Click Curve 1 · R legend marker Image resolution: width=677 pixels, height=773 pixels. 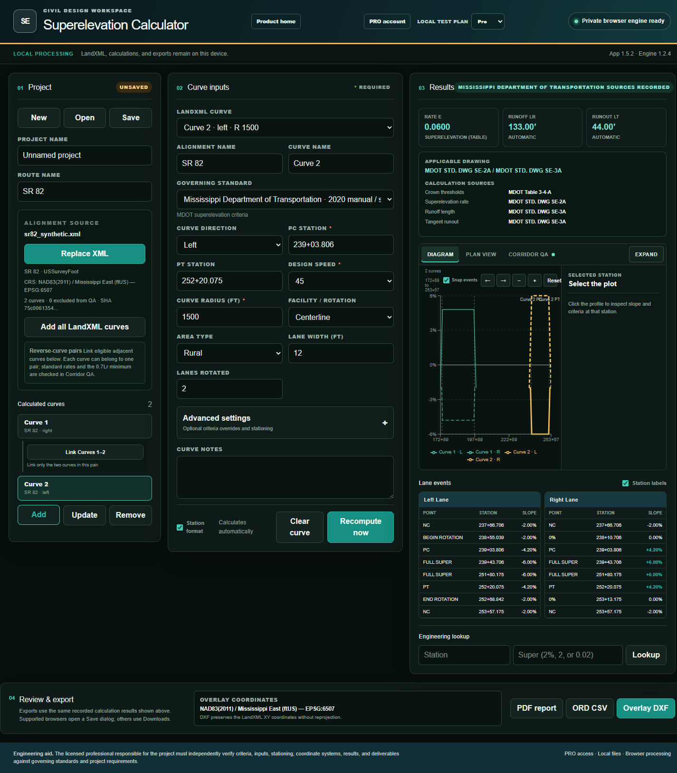point(470,452)
